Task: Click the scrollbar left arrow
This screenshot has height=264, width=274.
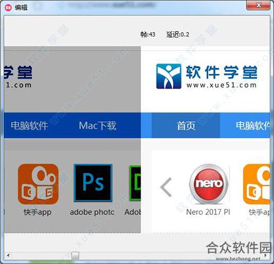Action: point(8,255)
